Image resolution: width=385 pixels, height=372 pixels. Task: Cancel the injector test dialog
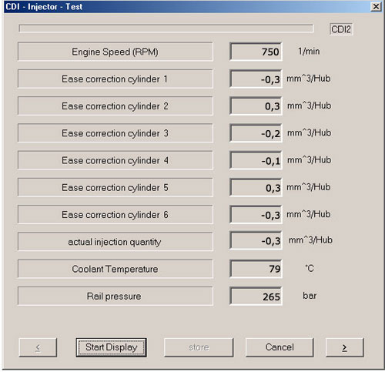tap(280, 347)
